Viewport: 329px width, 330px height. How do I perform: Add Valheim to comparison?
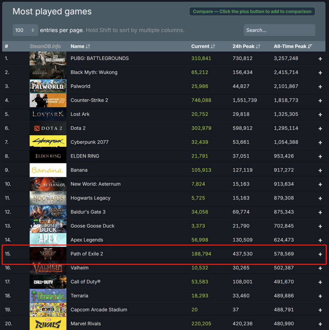(x=320, y=268)
